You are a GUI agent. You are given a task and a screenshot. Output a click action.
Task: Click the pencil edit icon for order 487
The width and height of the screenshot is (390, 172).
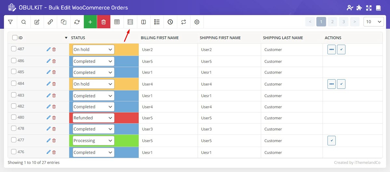click(48, 49)
